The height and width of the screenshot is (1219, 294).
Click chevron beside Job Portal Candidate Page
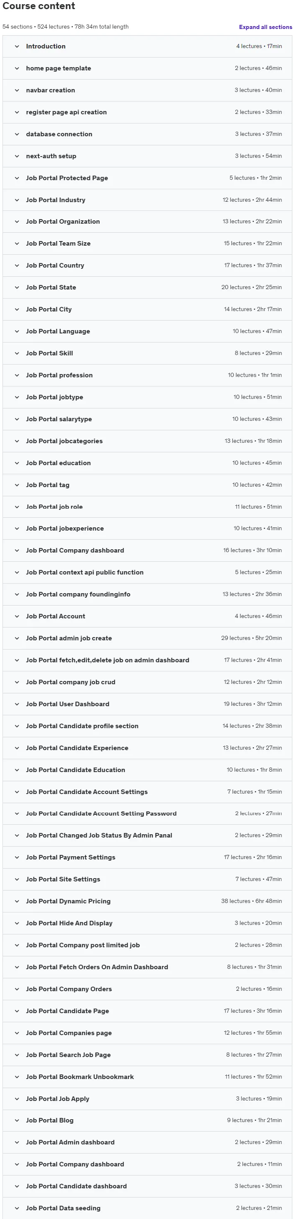(17, 1011)
